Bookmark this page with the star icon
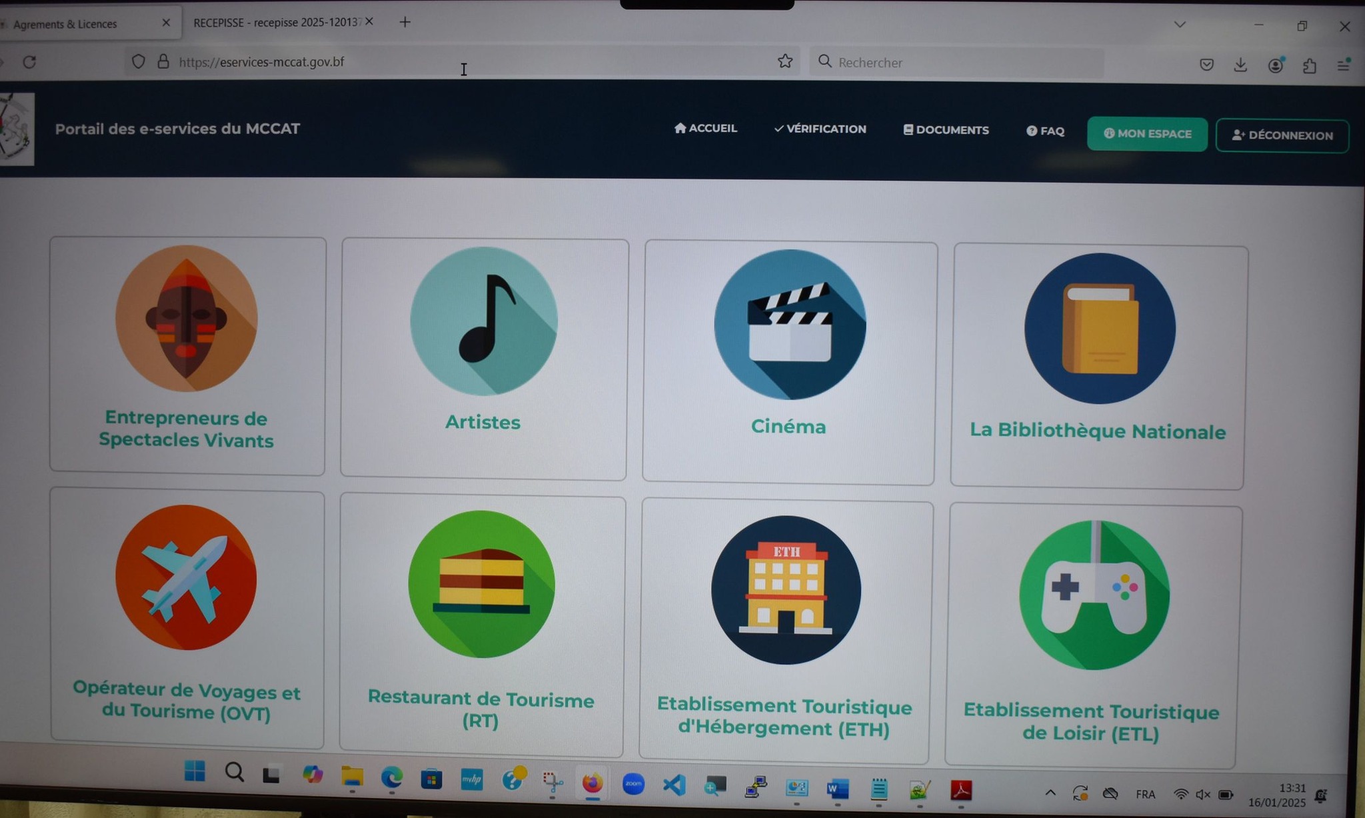The height and width of the screenshot is (818, 1365). click(x=785, y=61)
